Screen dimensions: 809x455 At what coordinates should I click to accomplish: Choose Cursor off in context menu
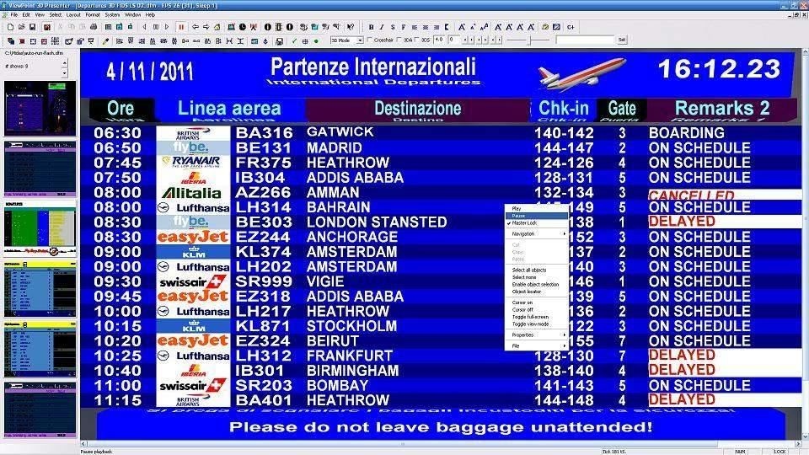tap(537, 309)
